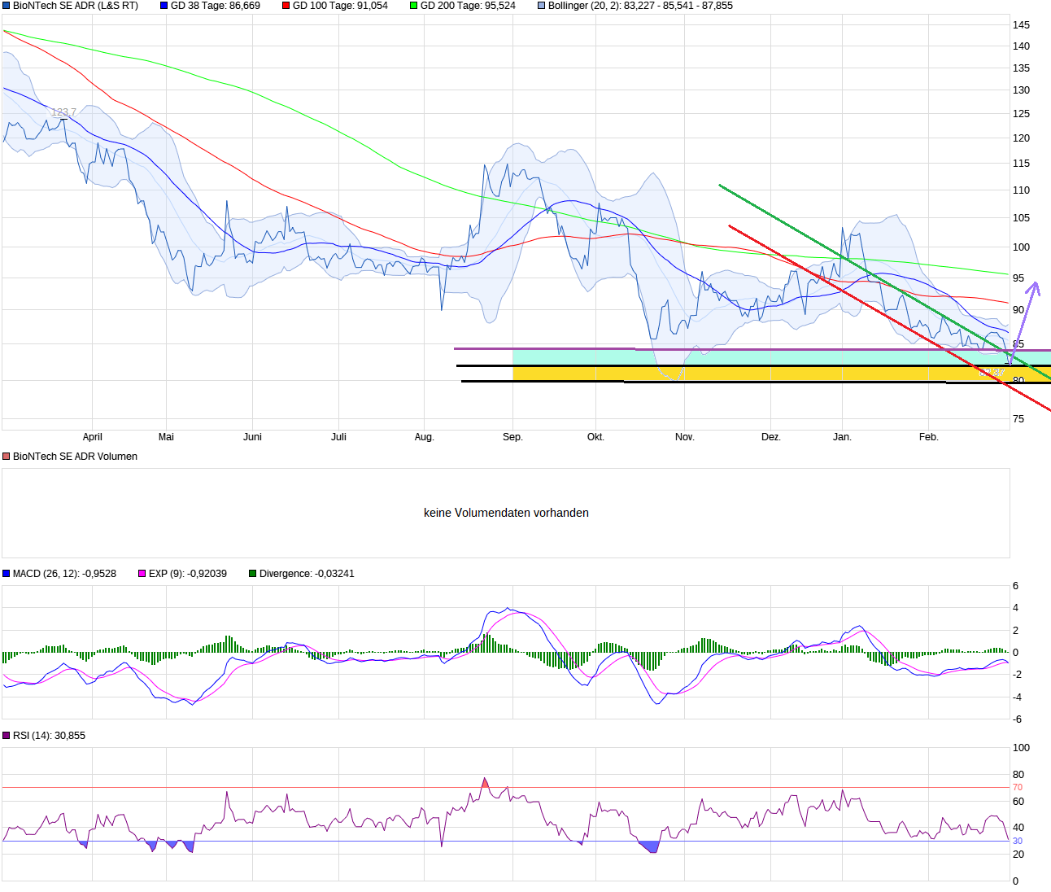Click the 110 value on the price axis

[1021, 190]
